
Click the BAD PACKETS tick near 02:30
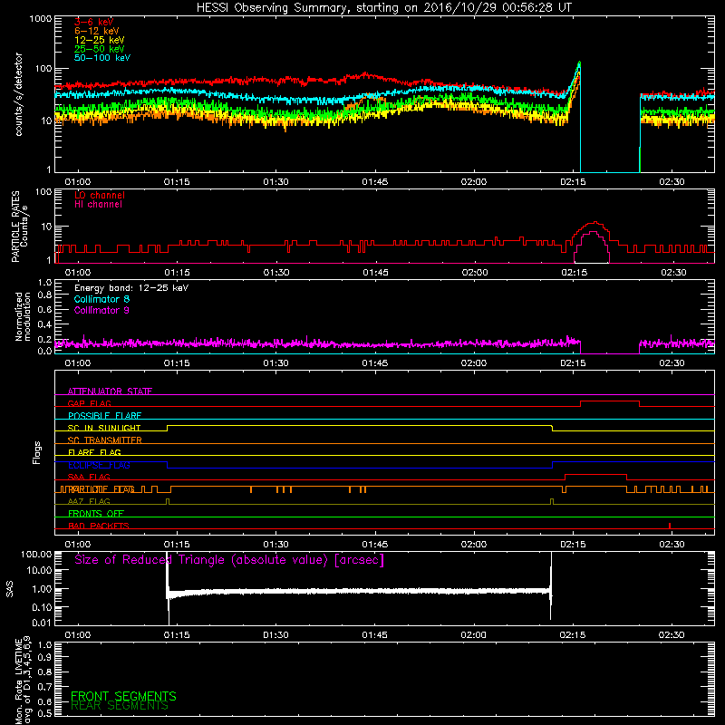coord(670,526)
